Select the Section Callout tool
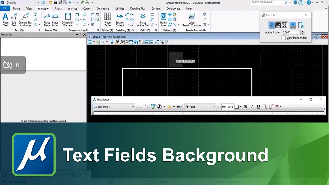329x185 pixels. tap(120, 20)
